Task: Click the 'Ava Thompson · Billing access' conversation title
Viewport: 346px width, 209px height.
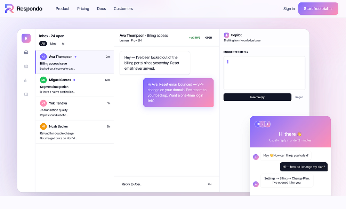Action: [x=144, y=35]
